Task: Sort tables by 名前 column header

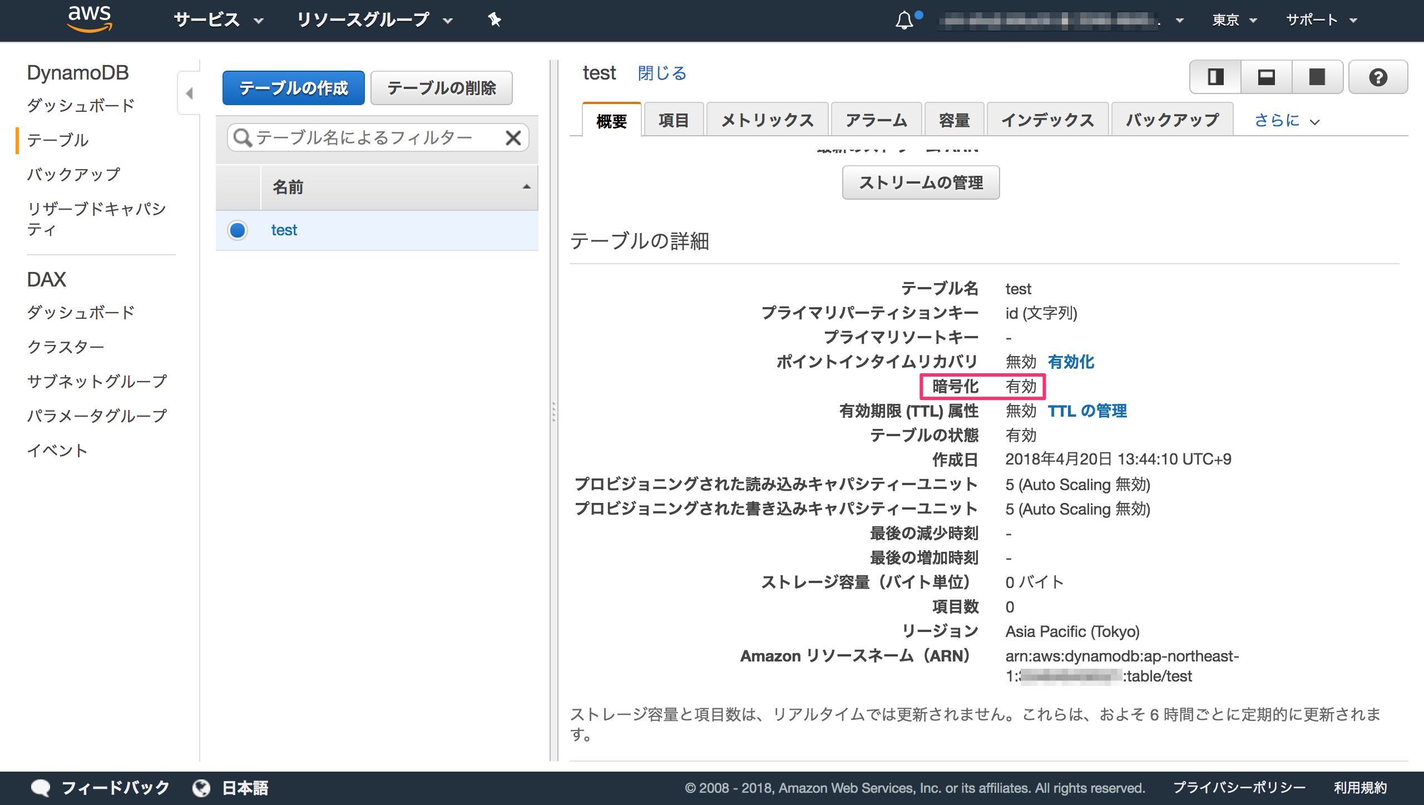Action: click(399, 187)
